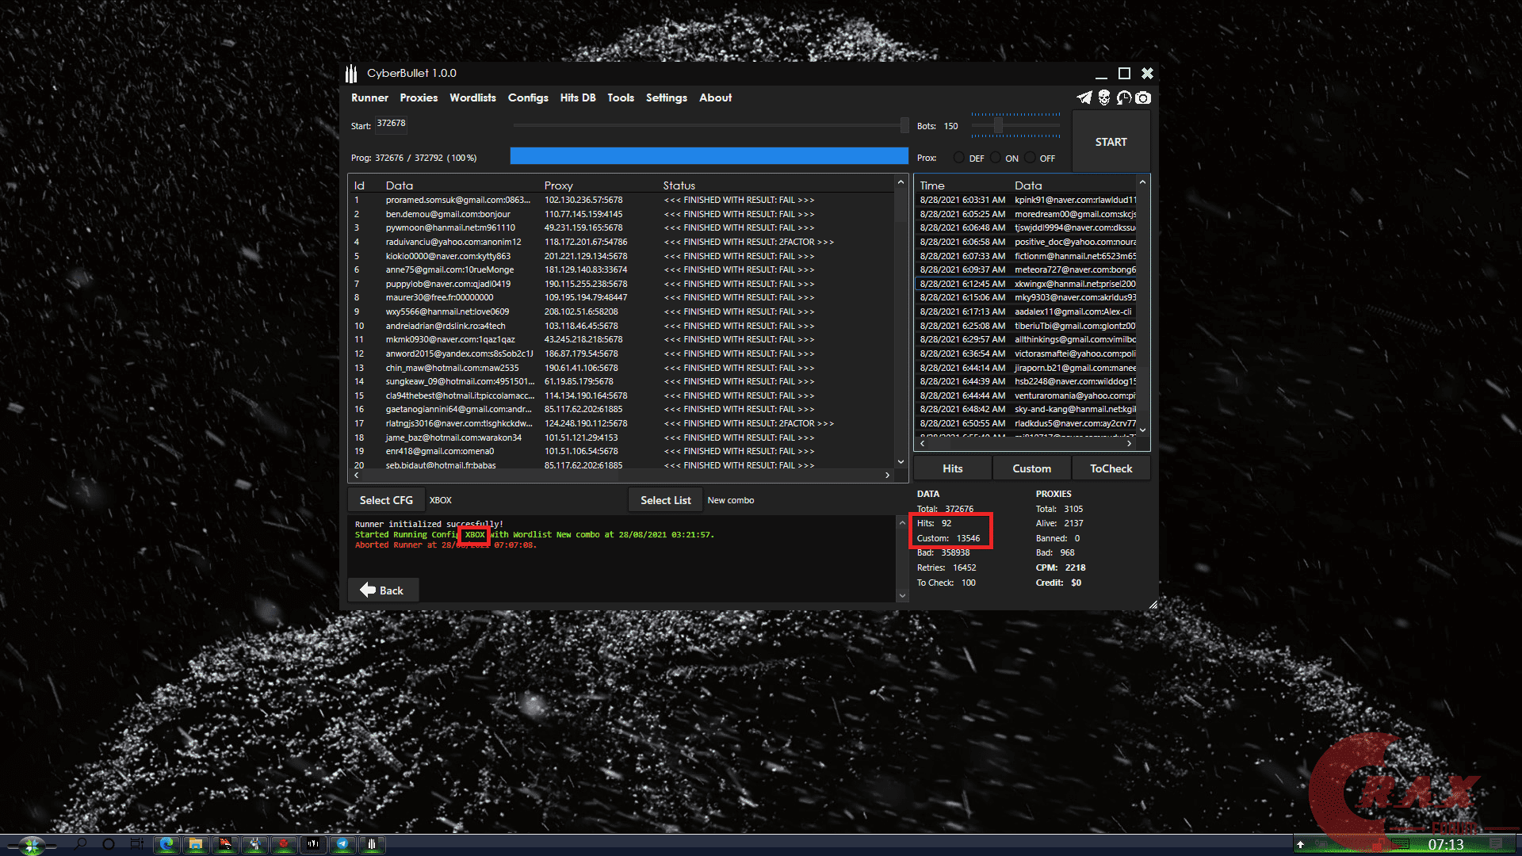Enable the ON proxy mode
Screen dimensions: 1522x856
pos(996,158)
